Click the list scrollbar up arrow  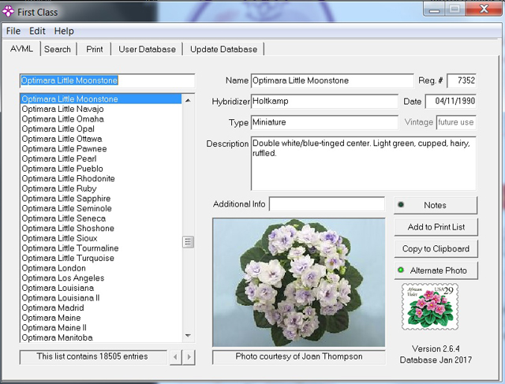(188, 100)
